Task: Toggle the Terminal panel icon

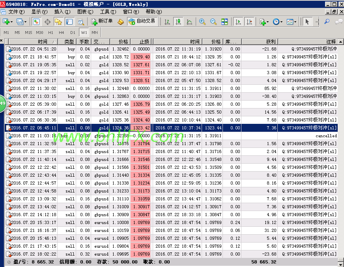Action: point(69,22)
